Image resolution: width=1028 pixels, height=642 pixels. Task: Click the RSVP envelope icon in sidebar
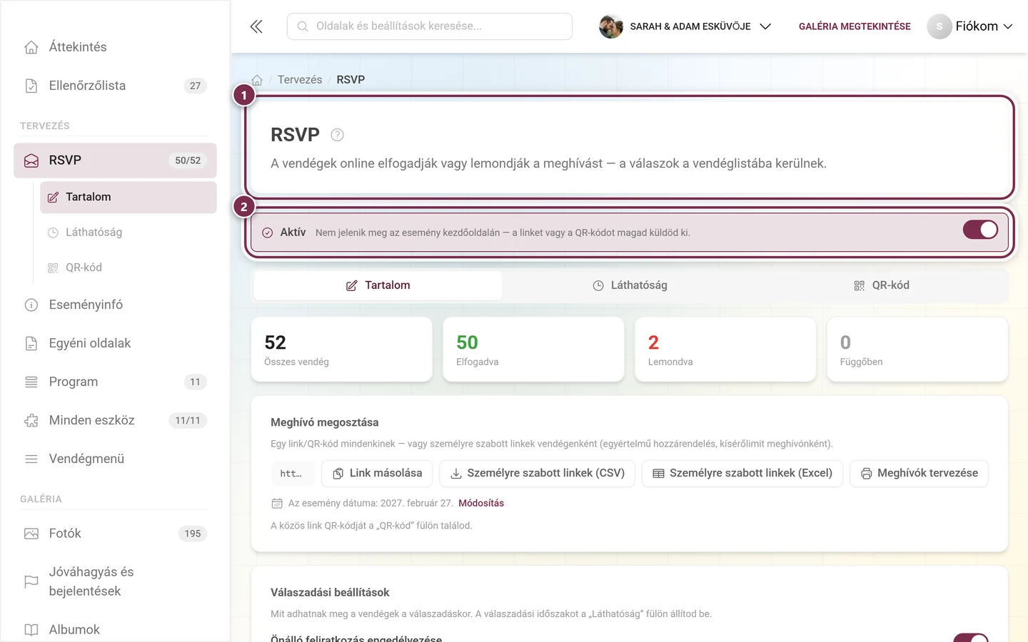31,160
